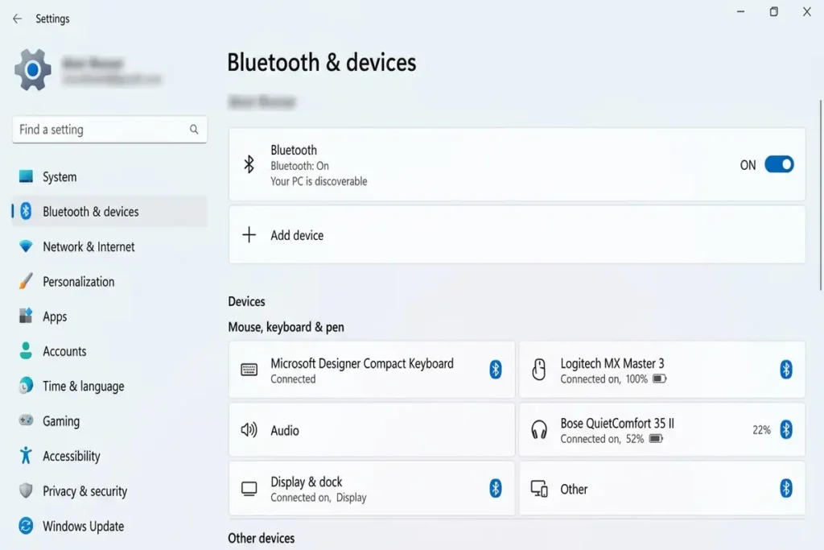
Task: Click the Personalization paintbrush icon
Action: (x=26, y=281)
